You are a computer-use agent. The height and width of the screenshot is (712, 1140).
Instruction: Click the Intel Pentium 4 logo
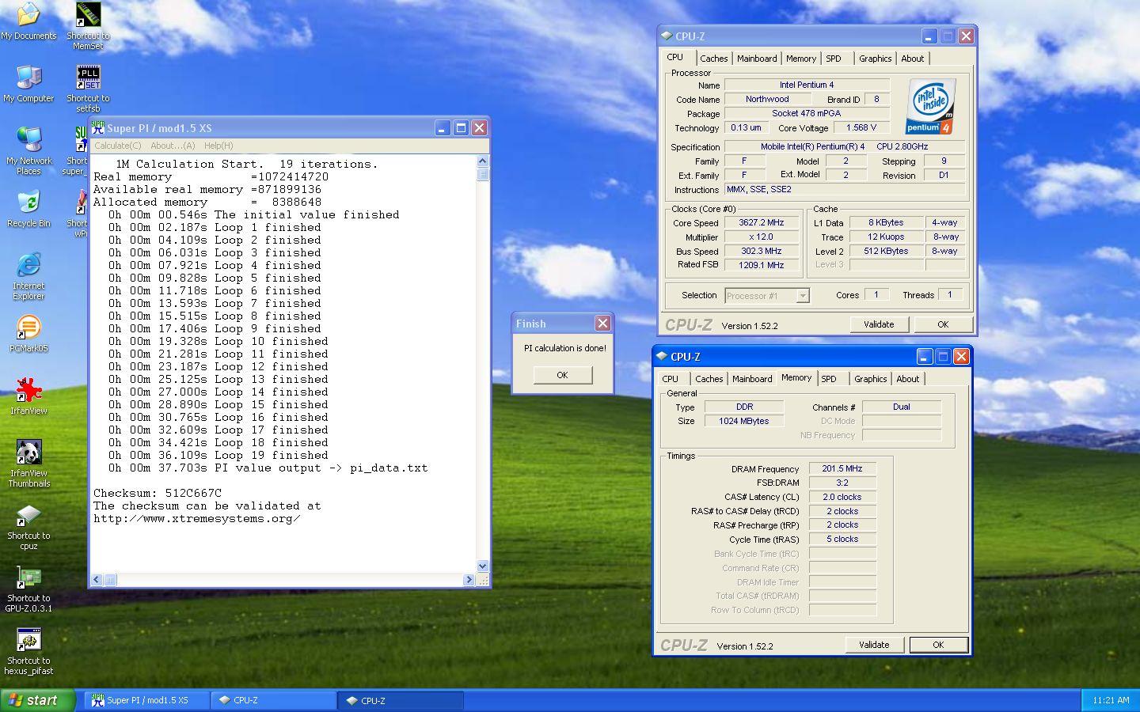click(x=930, y=106)
